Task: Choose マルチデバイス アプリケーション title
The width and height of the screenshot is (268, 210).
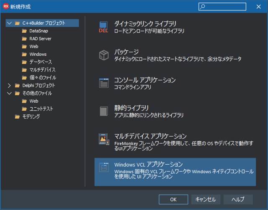Action: [150, 136]
